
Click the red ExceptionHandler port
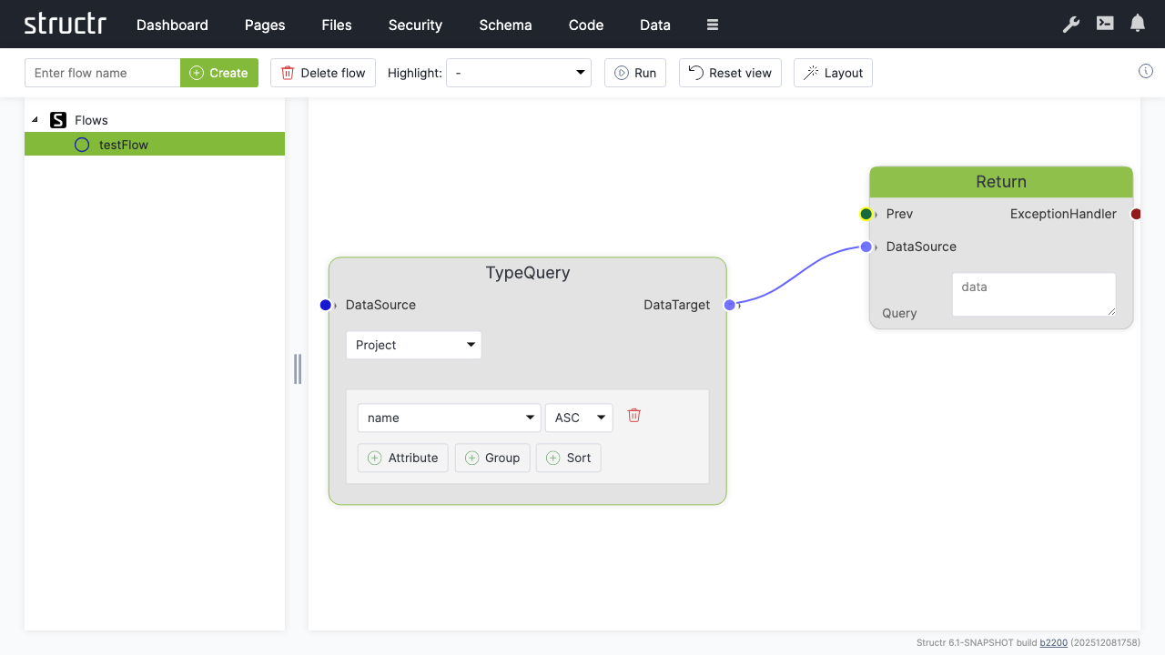click(1136, 214)
